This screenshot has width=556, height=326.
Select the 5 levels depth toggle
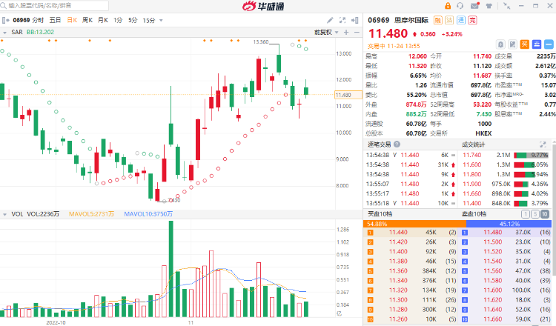[536, 213]
